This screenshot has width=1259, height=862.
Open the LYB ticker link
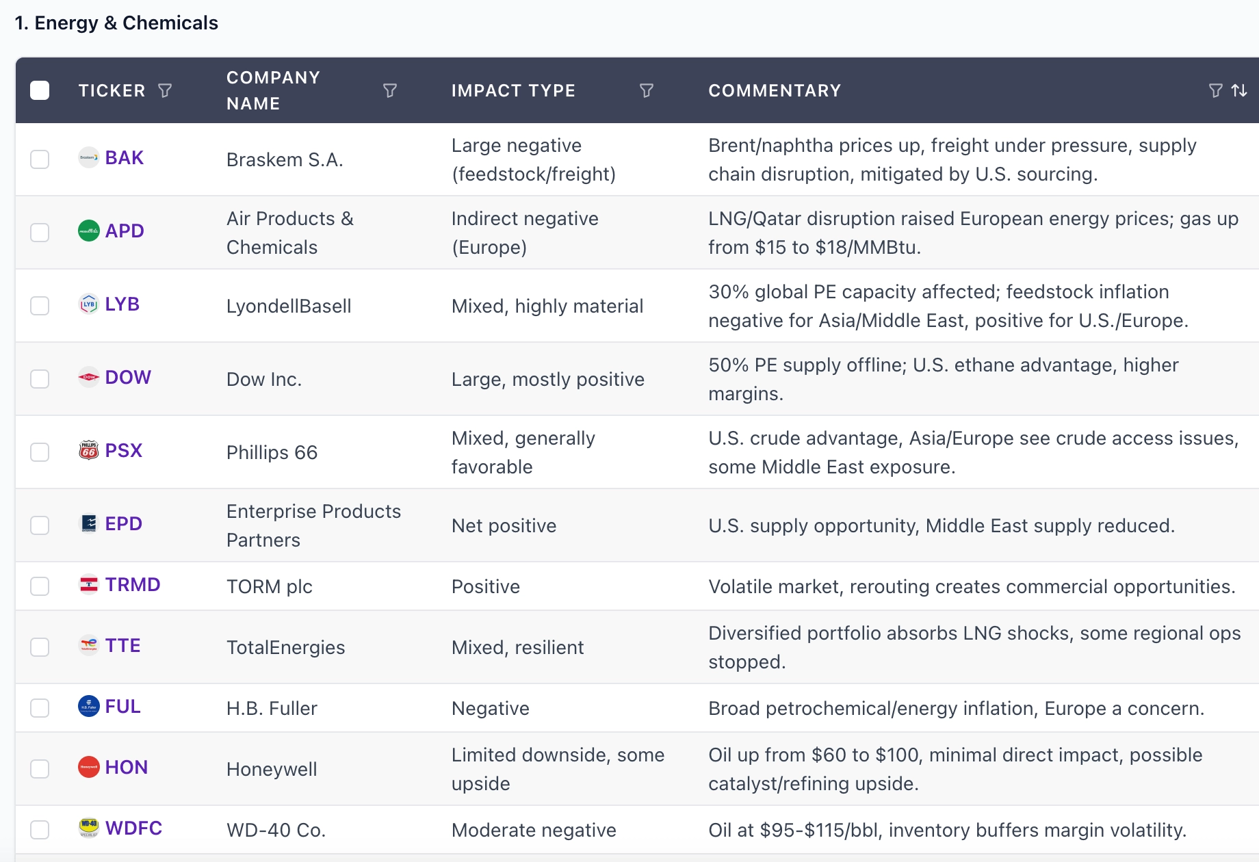pyautogui.click(x=122, y=304)
